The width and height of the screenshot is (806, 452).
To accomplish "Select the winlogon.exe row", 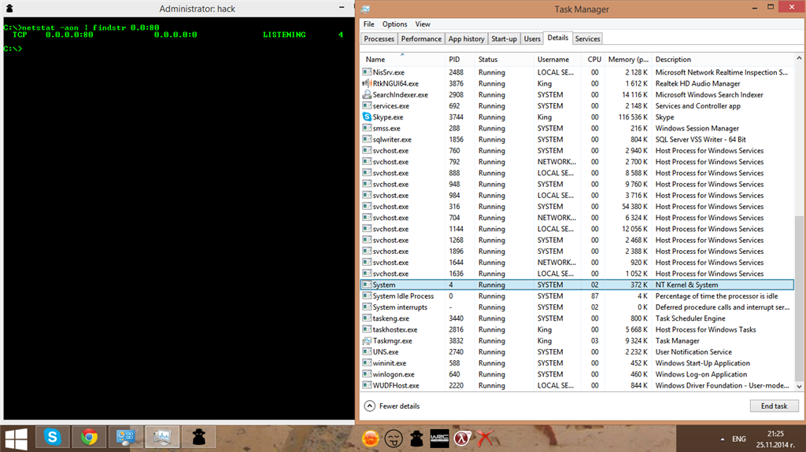I will click(578, 374).
